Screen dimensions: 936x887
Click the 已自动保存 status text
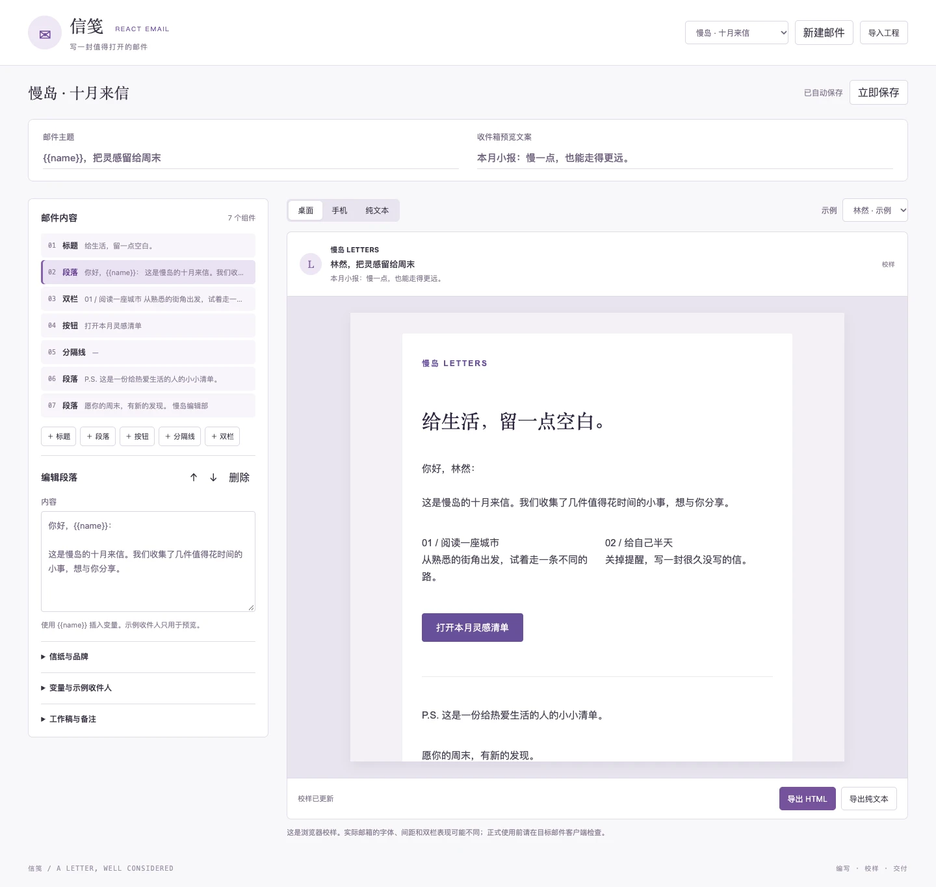point(823,93)
